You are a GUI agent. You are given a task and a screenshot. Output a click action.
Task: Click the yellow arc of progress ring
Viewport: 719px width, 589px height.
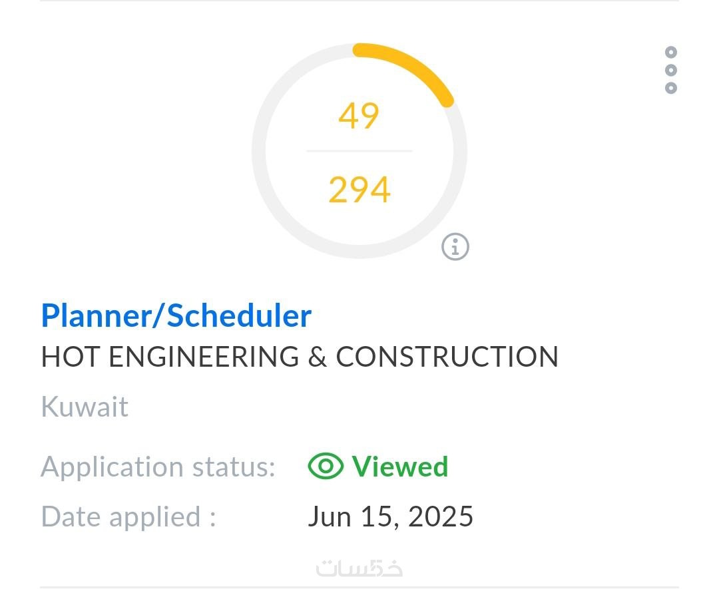[413, 65]
